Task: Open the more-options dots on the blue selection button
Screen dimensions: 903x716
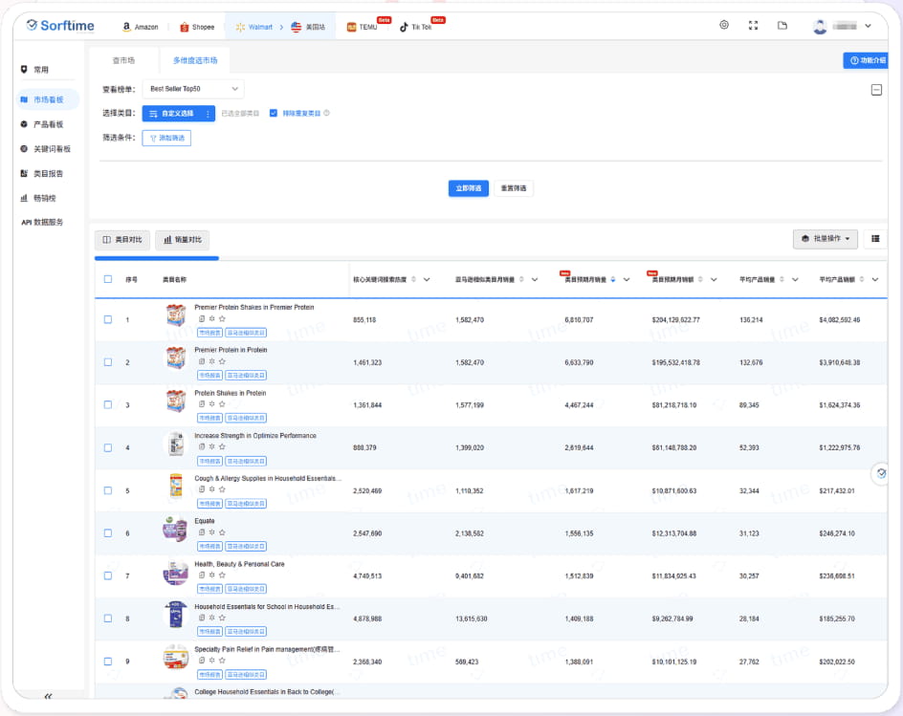Action: click(x=208, y=114)
